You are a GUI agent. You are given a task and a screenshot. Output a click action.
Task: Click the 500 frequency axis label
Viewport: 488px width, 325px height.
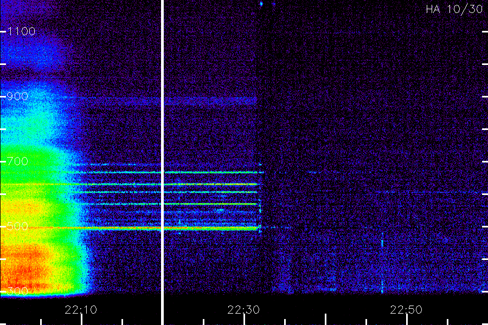(17, 226)
